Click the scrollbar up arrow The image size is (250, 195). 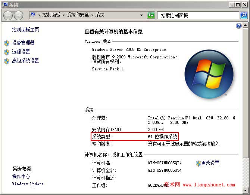[246, 25]
